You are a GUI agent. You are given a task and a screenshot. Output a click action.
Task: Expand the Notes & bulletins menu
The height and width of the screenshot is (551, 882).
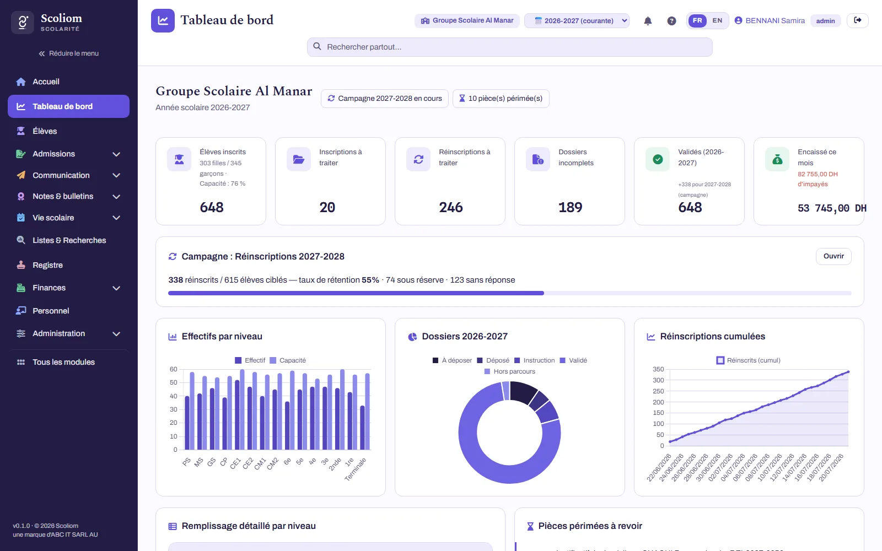68,196
